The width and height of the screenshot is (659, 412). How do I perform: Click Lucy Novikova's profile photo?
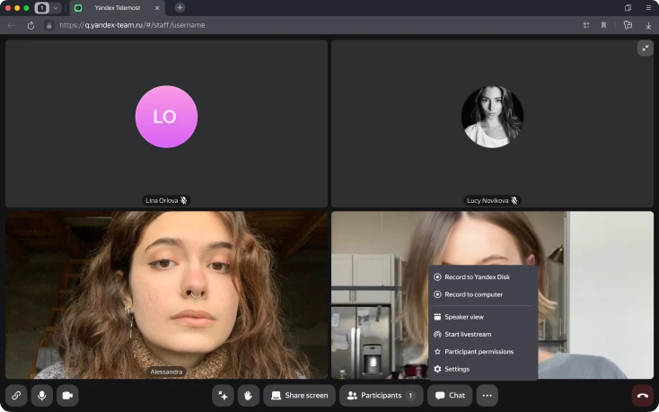click(x=493, y=117)
